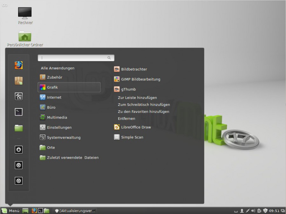Open the Software Manager icon in the sidebar
Image resolution: width=286 pixels, height=214 pixels.
point(18,81)
